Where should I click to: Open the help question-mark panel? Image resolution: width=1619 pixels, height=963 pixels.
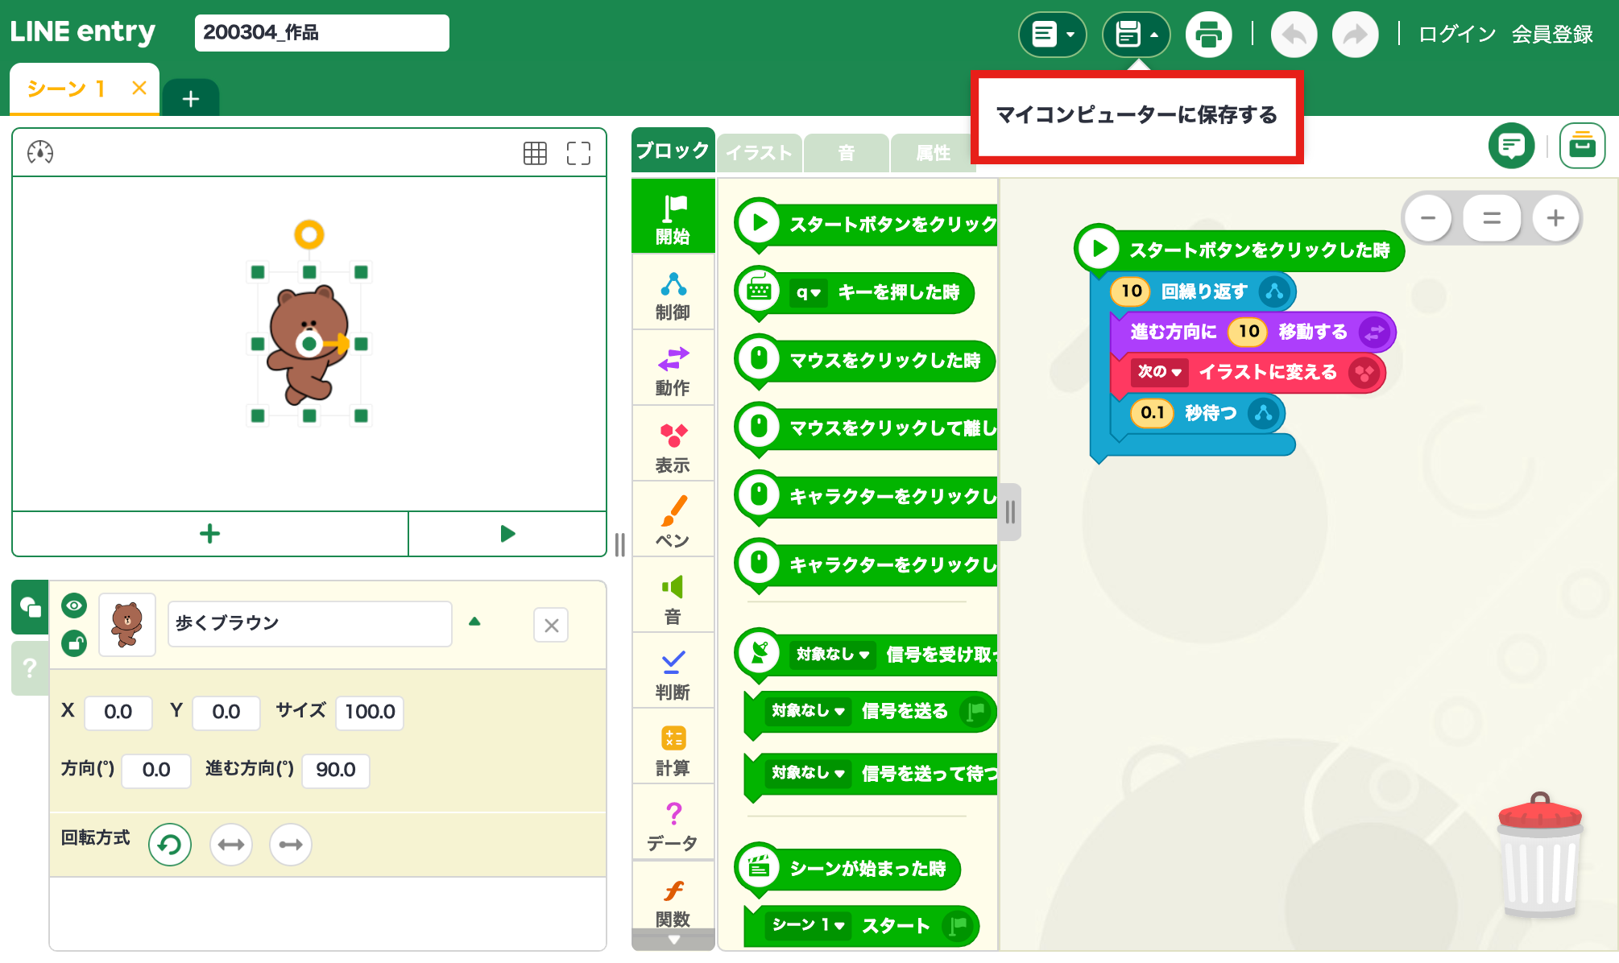(x=30, y=668)
